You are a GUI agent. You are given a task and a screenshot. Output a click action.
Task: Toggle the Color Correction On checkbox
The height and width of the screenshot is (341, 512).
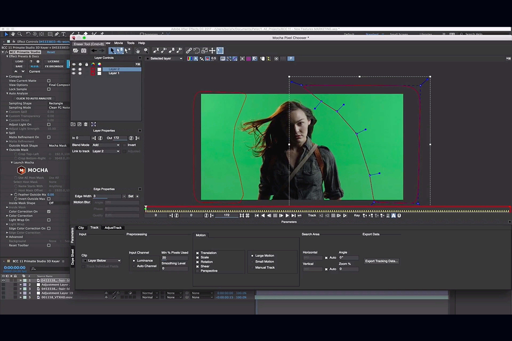tap(49, 211)
